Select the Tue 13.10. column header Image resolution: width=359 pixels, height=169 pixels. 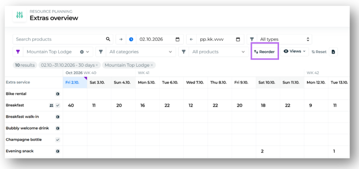[x=339, y=82]
